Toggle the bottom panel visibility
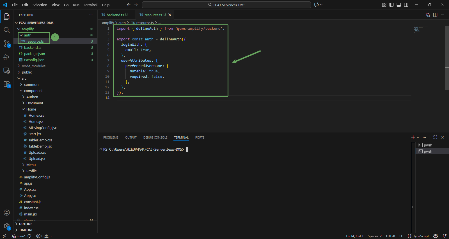The width and height of the screenshot is (449, 239). (399, 5)
